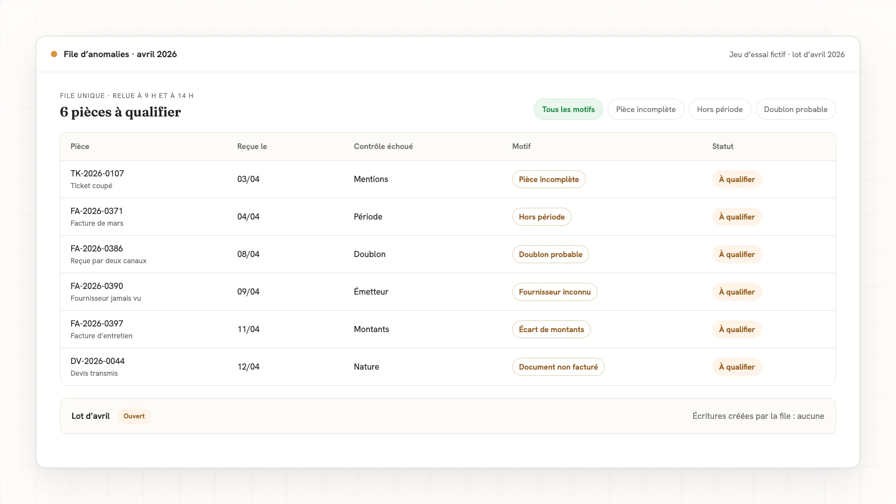This screenshot has height=504, width=896.
Task: Click the "Reçue le" column header
Action: 252,146
